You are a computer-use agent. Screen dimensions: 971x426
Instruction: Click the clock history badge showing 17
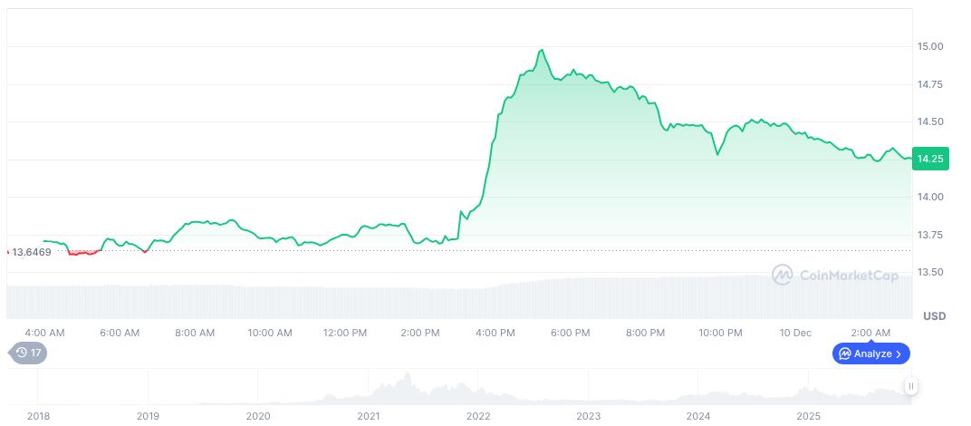point(27,353)
